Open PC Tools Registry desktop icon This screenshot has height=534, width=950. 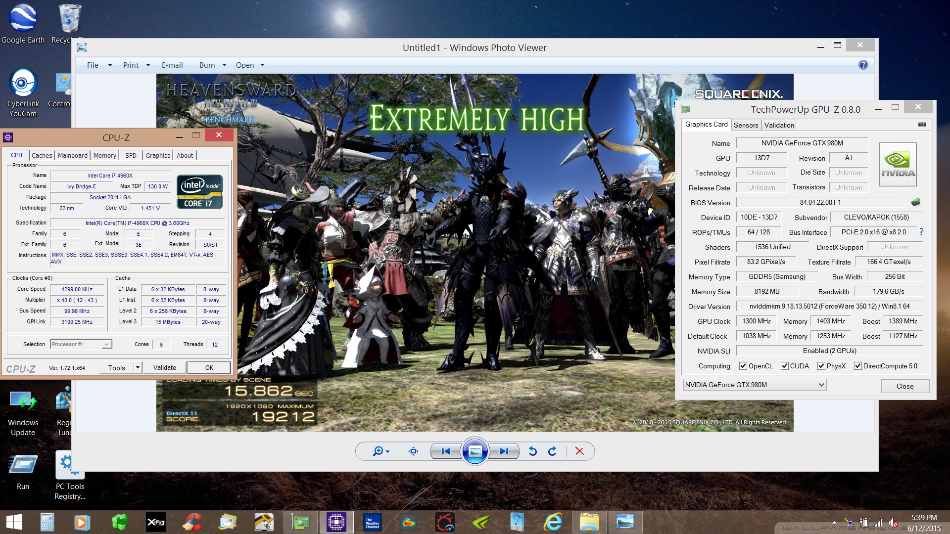70,476
